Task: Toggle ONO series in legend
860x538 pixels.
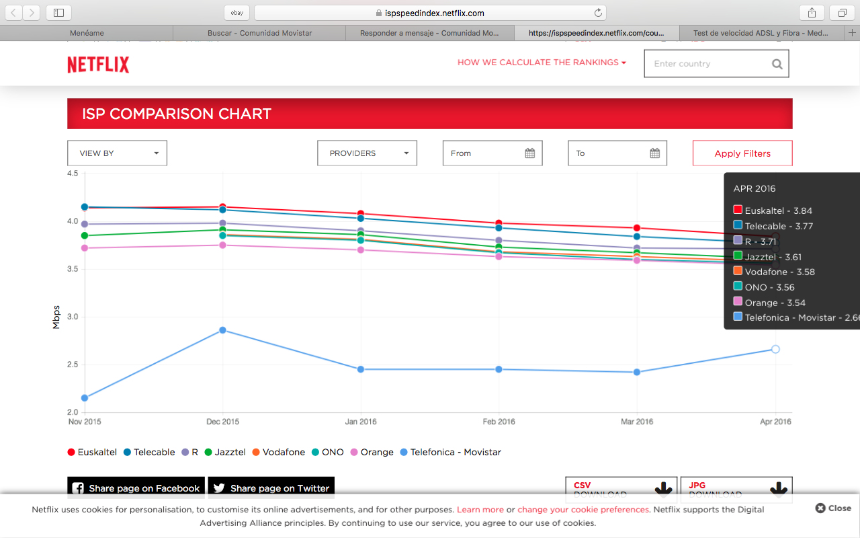Action: 327,452
